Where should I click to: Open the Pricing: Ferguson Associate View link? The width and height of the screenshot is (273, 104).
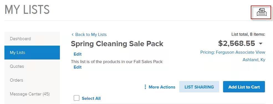[x=233, y=52]
